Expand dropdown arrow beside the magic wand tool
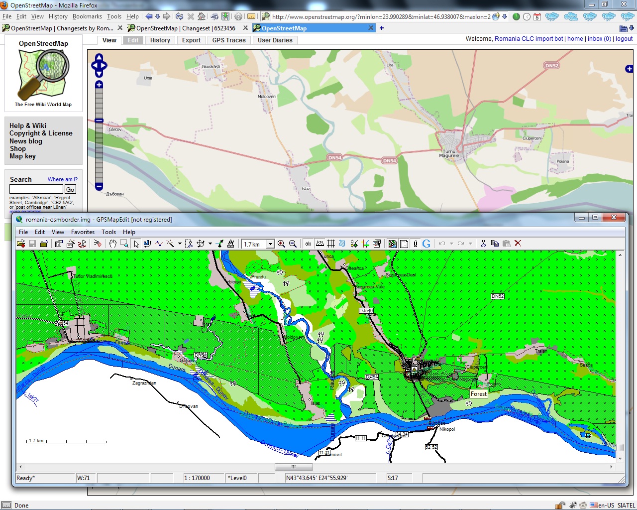The height and width of the screenshot is (510, 637). point(179,244)
